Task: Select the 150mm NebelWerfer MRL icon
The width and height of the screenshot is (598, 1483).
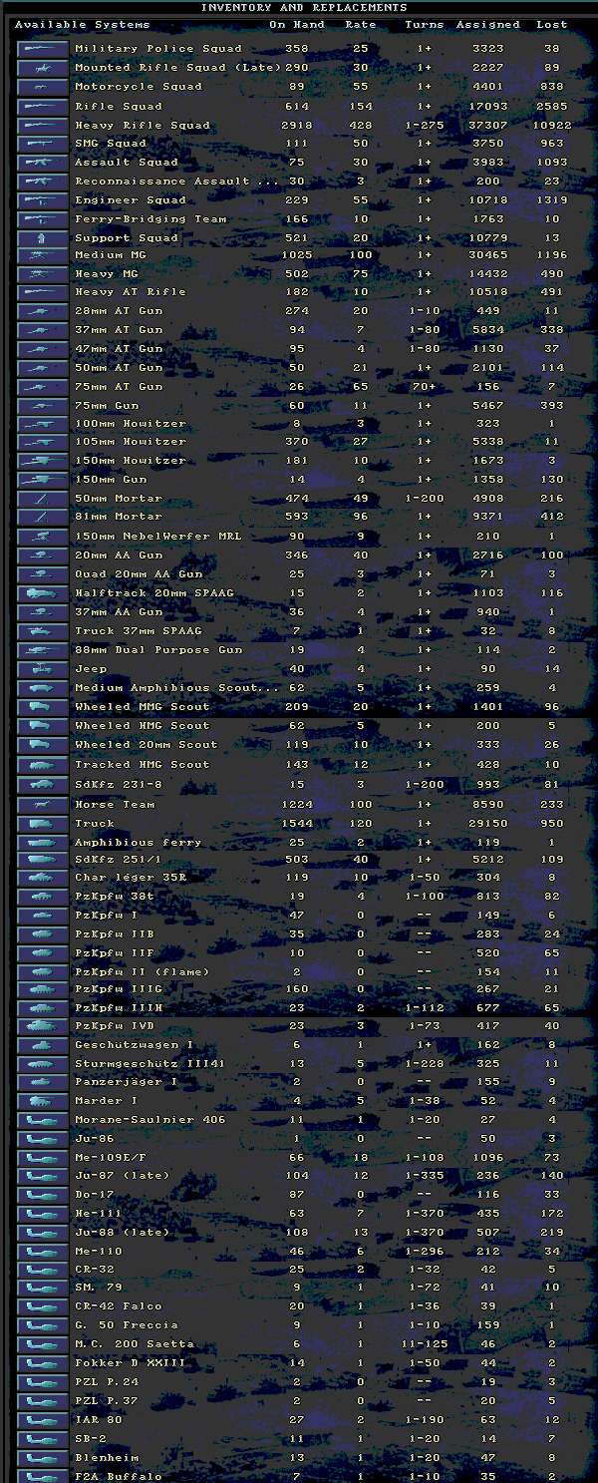Action: pos(43,536)
